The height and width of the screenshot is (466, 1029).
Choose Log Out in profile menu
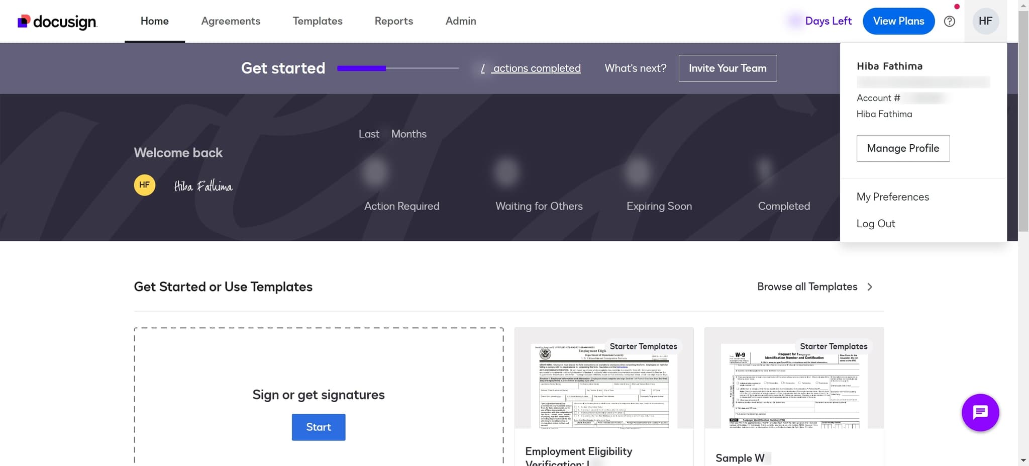(x=875, y=224)
